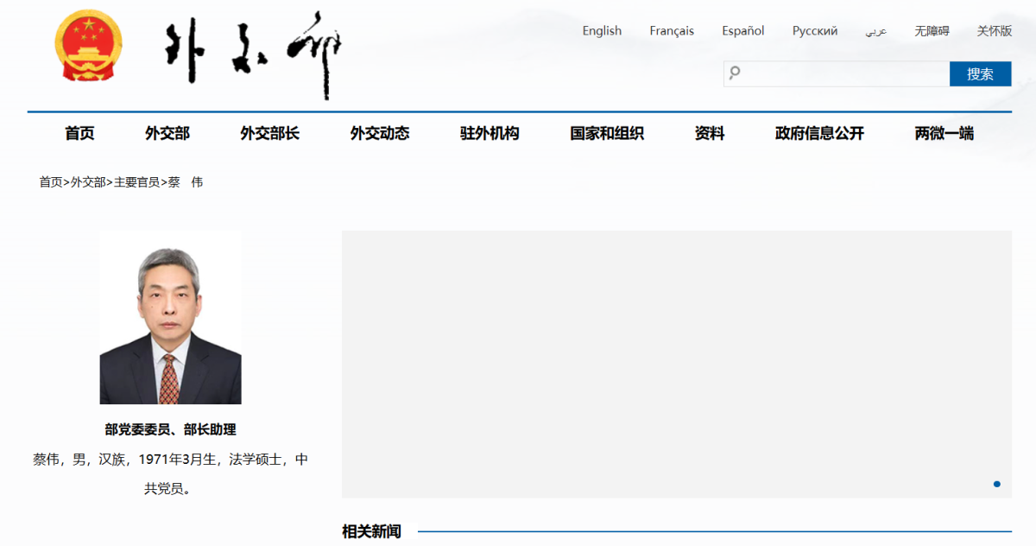Switch site language to Français
The width and height of the screenshot is (1036, 546).
click(x=672, y=31)
